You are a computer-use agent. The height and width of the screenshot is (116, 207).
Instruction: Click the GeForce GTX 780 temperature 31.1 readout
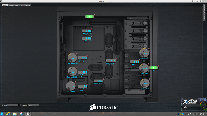pyautogui.click(x=83, y=72)
